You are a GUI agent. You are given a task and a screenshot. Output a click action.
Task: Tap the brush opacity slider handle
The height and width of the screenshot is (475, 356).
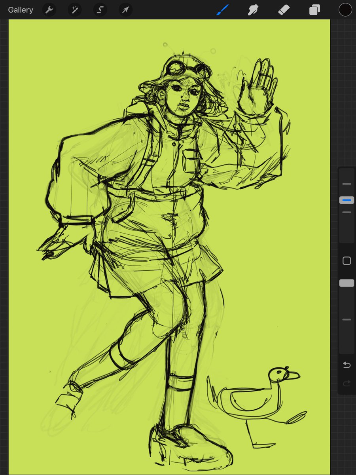(347, 283)
